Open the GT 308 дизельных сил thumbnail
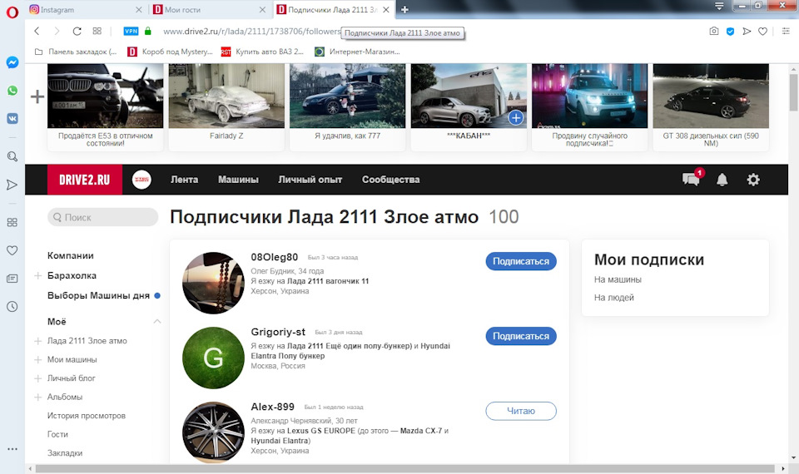This screenshot has height=474, width=799. [x=711, y=96]
